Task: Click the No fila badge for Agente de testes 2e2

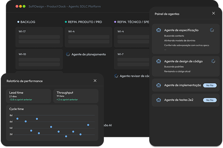Action: coord(210,100)
